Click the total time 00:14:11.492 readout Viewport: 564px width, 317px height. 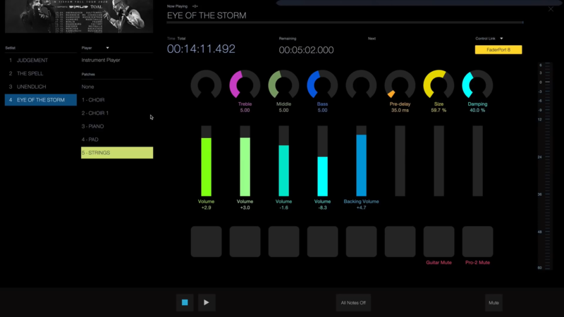pyautogui.click(x=201, y=49)
